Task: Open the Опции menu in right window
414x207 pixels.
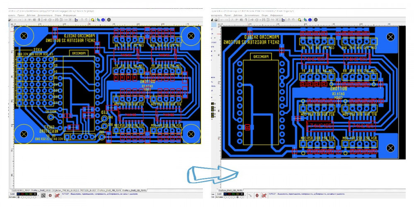Action: (x=265, y=15)
